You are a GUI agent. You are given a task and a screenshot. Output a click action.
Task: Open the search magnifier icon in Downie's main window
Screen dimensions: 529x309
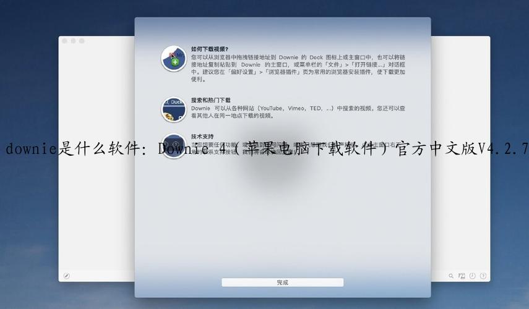click(x=450, y=276)
